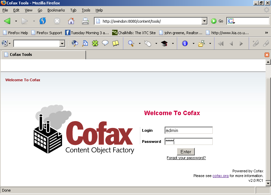This screenshot has height=195, width=271.
Task: Print the page using the printer icon
Action: point(85,21)
